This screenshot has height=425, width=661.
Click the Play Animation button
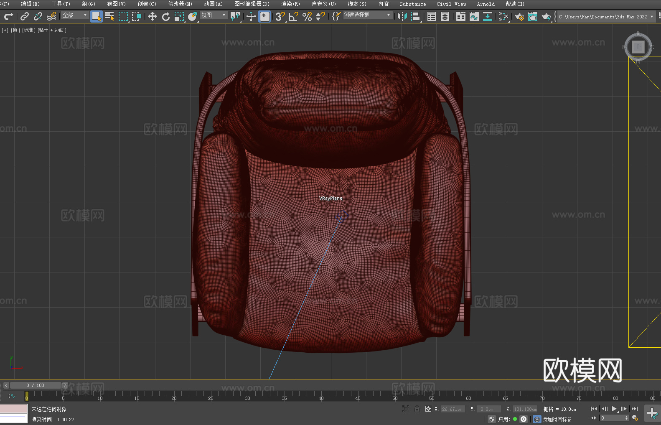[614, 409]
